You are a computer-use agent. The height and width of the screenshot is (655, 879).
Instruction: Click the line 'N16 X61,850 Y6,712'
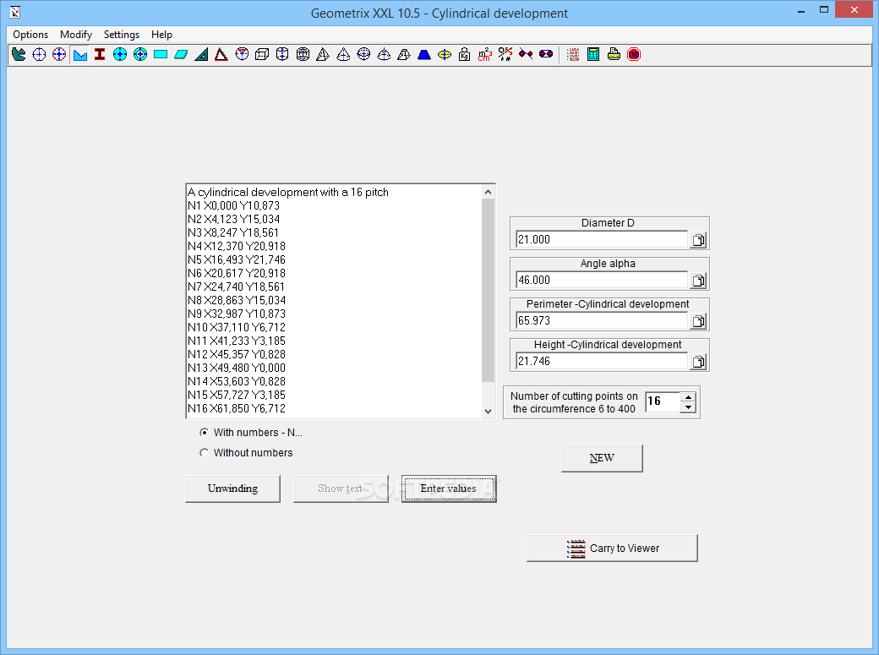[x=237, y=408]
